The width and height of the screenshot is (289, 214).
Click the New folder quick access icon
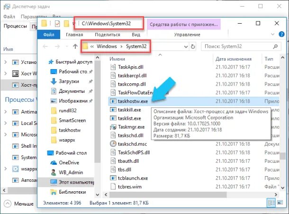[x=66, y=24]
